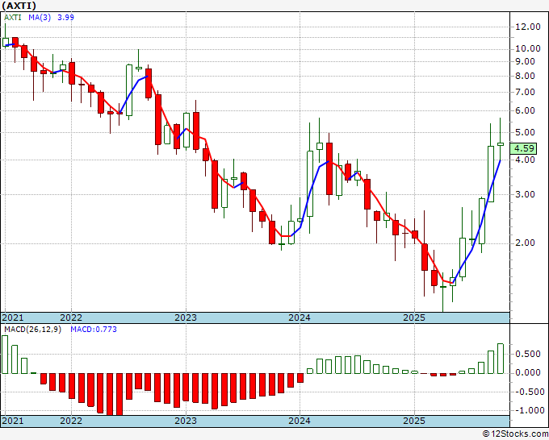The image size is (549, 440).
Task: Select 2023 on the lower MACD time axis
Action: pos(186,421)
